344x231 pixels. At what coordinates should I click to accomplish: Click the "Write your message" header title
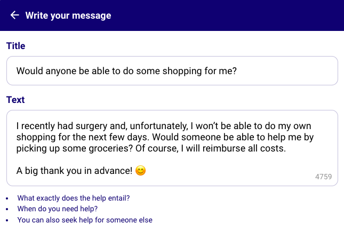(x=68, y=15)
